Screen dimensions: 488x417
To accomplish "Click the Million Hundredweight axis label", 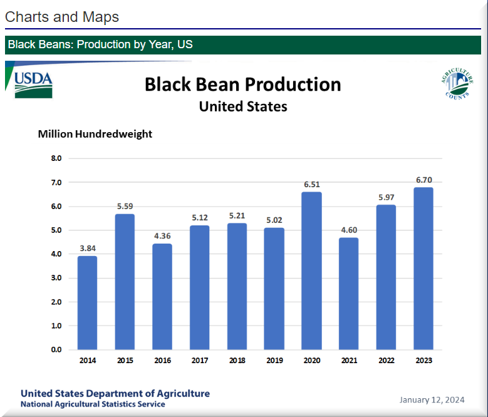I will tap(95, 134).
